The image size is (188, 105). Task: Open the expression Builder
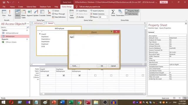[x=80, y=17]
